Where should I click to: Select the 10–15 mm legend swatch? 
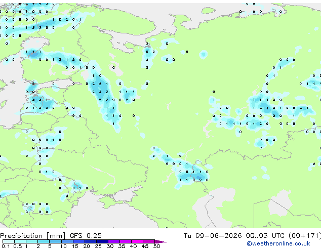[x=67, y=241]
